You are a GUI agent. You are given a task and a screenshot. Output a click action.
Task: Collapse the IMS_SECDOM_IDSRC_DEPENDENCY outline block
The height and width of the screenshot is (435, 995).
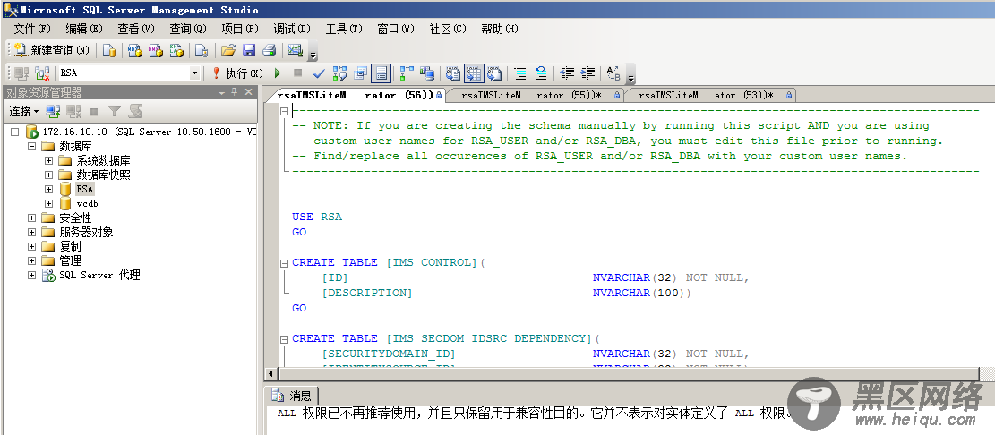click(x=285, y=338)
